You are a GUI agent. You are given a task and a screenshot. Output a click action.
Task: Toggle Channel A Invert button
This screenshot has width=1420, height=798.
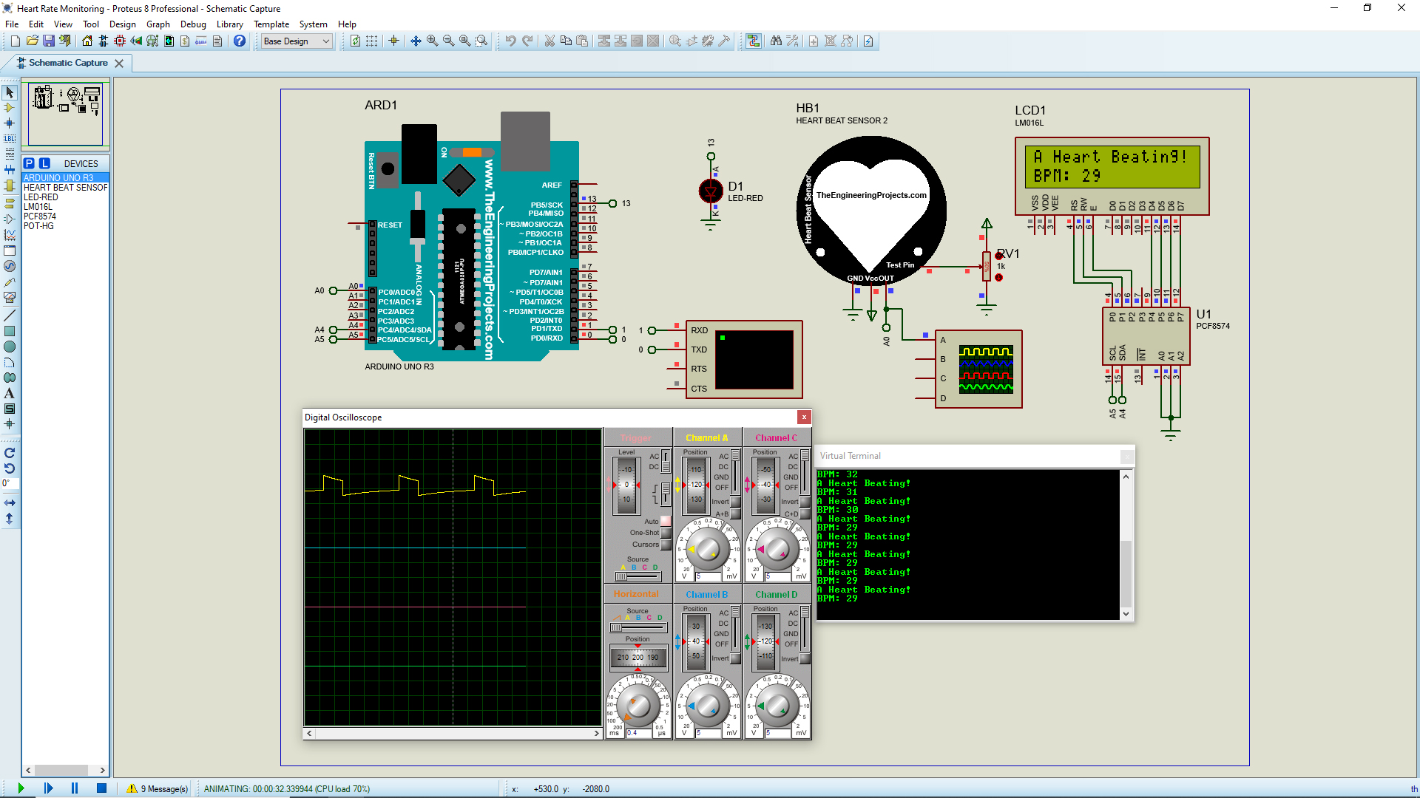point(735,502)
